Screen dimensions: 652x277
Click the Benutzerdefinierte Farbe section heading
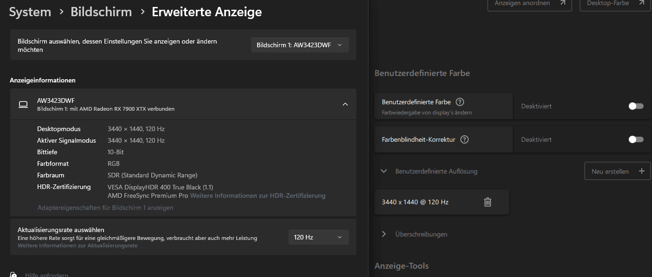(x=422, y=73)
